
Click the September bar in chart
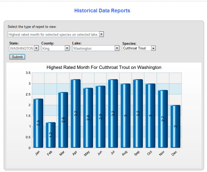coord(138,113)
